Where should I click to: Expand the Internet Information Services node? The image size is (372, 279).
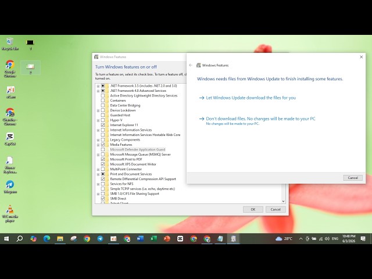point(98,130)
